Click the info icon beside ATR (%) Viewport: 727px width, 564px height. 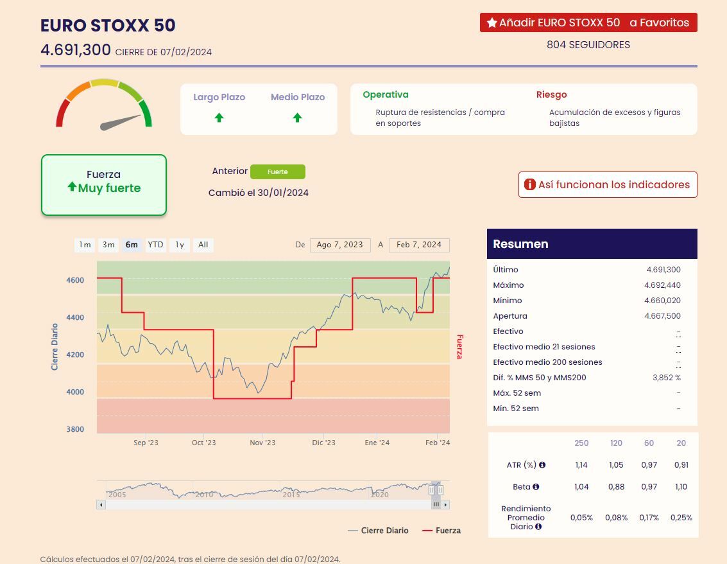click(x=542, y=465)
